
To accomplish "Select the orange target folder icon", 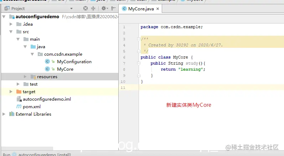I will (x=19, y=92).
